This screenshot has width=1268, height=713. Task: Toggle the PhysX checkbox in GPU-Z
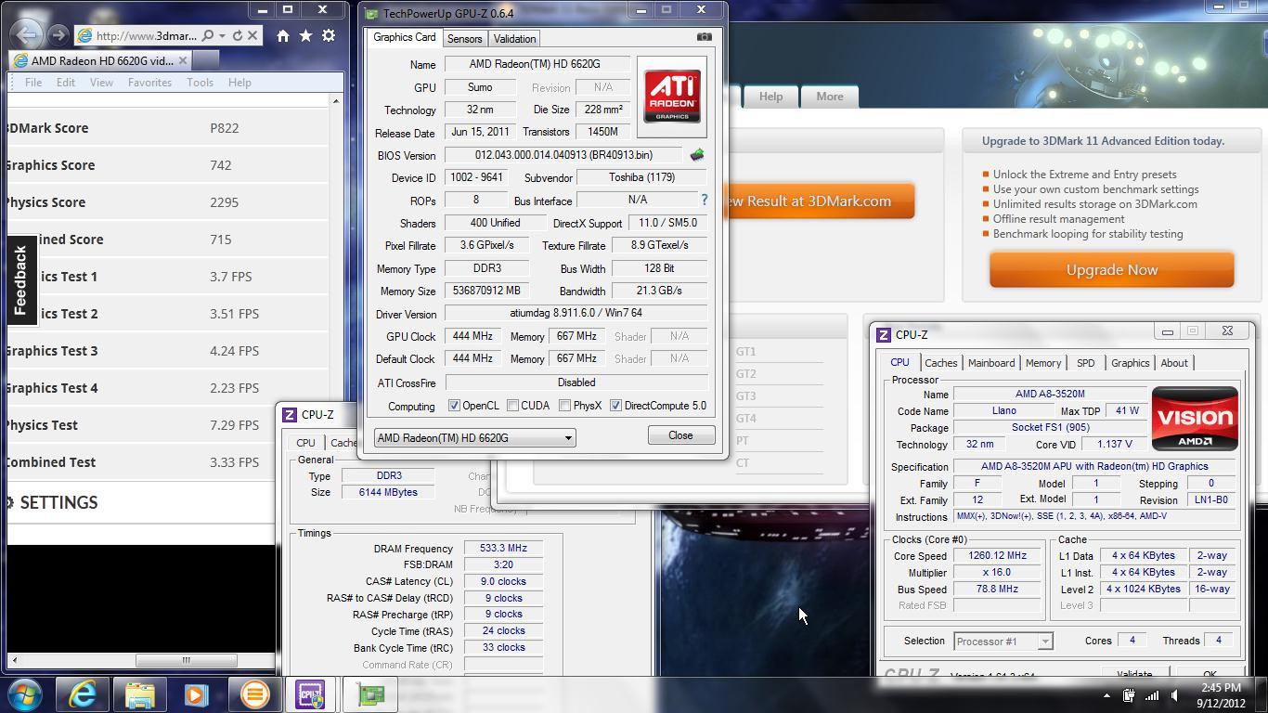coord(564,406)
